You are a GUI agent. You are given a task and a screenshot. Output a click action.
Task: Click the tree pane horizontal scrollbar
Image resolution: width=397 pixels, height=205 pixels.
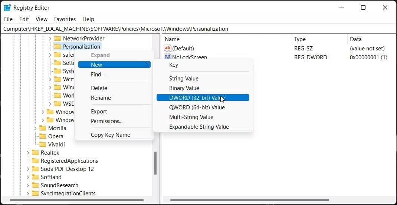pyautogui.click(x=77, y=200)
